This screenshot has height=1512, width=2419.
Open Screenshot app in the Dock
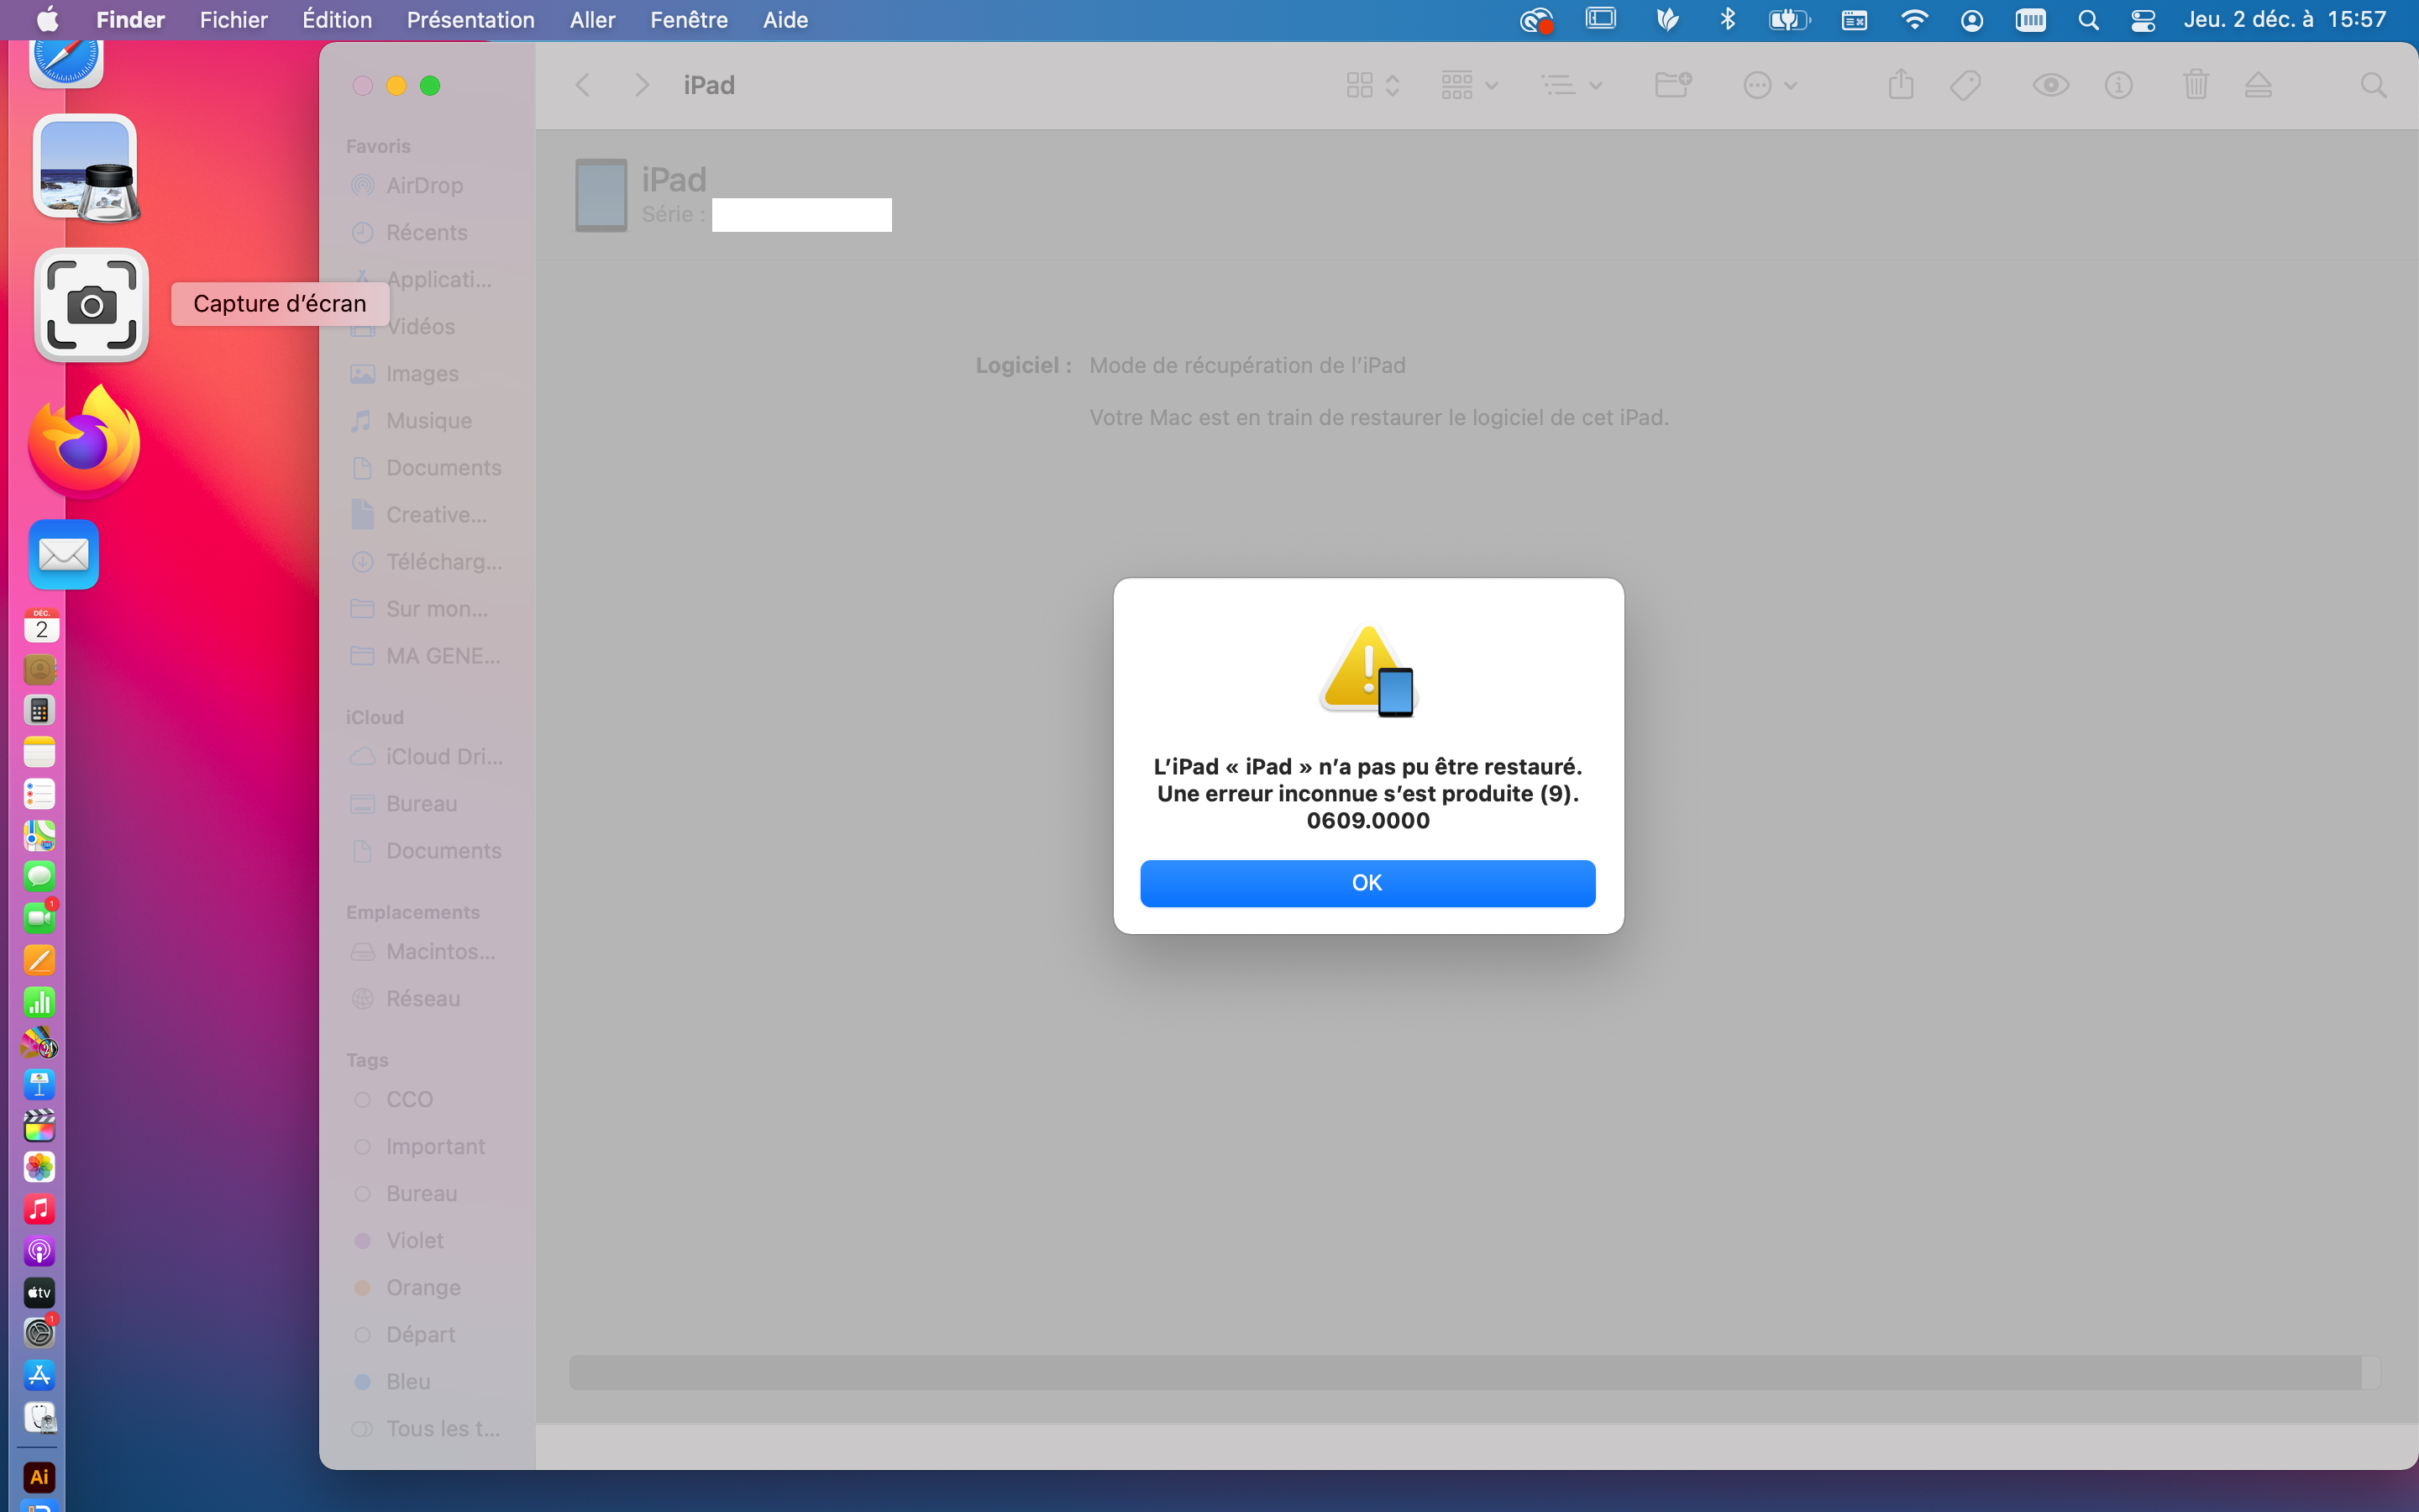click(91, 305)
